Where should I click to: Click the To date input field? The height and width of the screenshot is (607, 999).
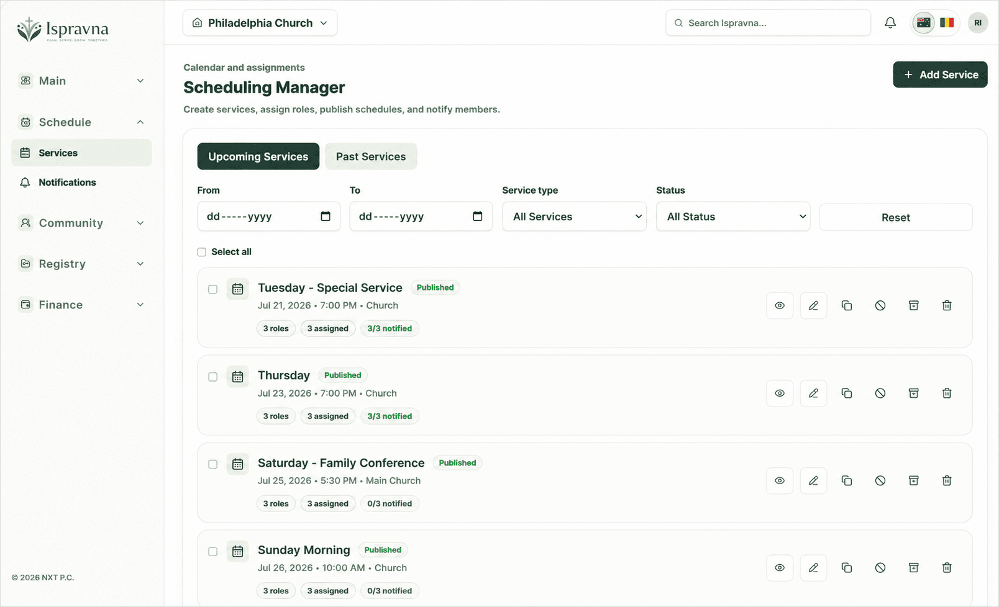[421, 217]
